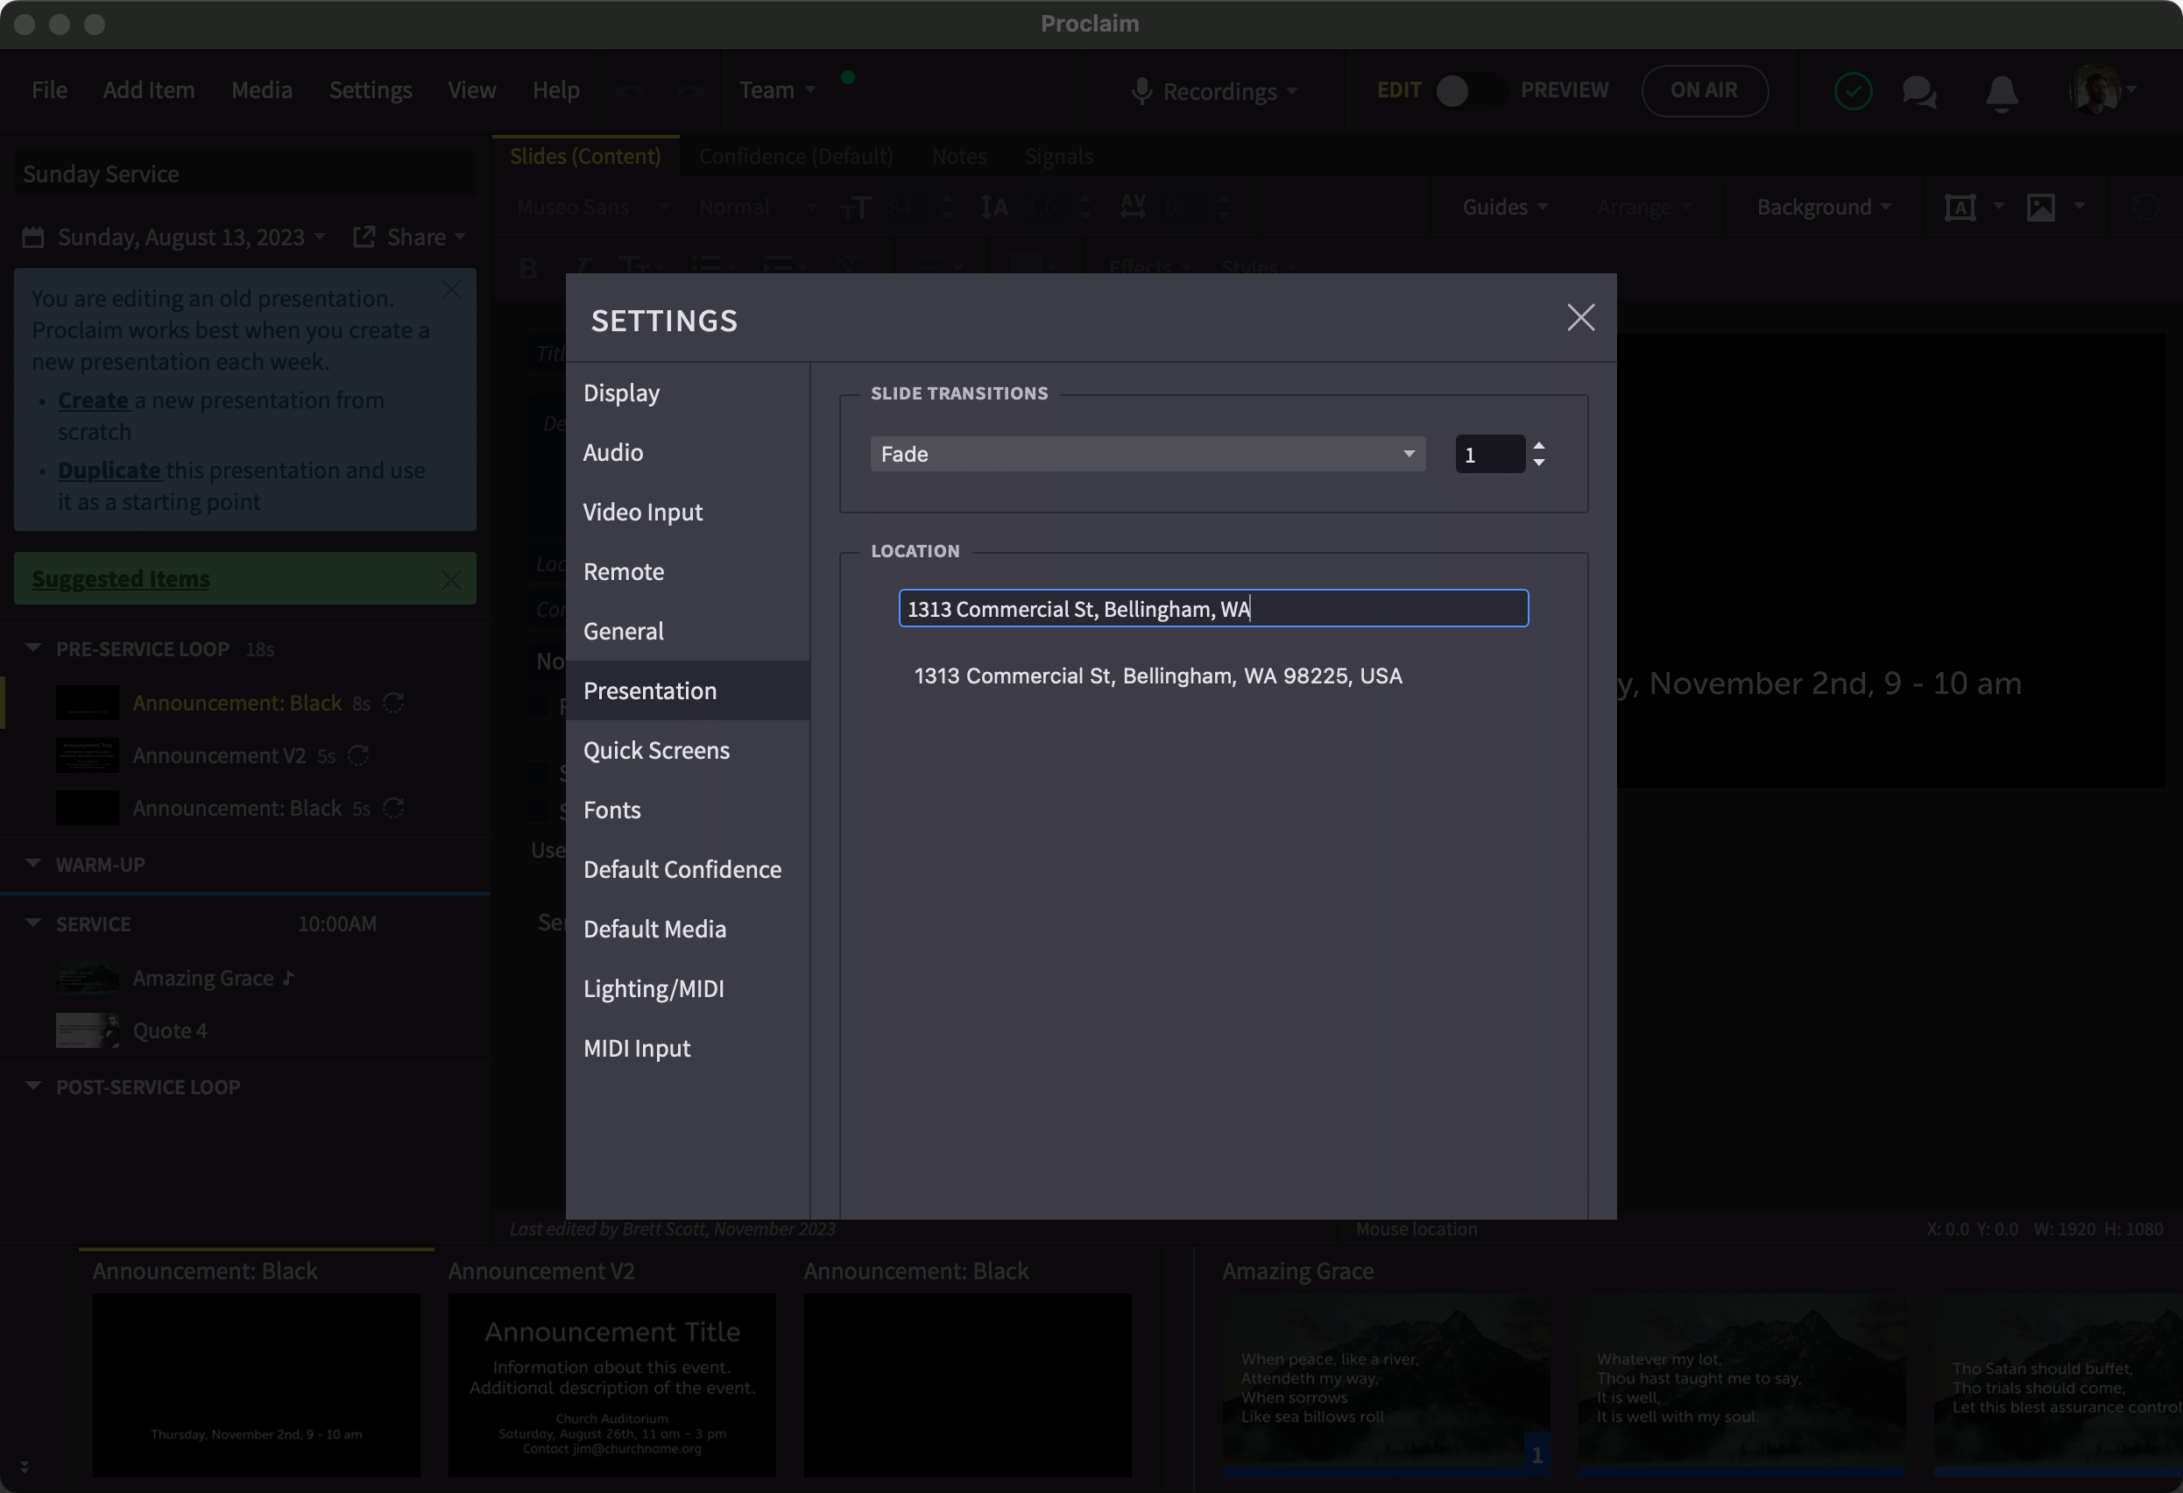This screenshot has height=1493, width=2183.
Task: Click Announcement Title slide thumbnail
Action: click(612, 1385)
